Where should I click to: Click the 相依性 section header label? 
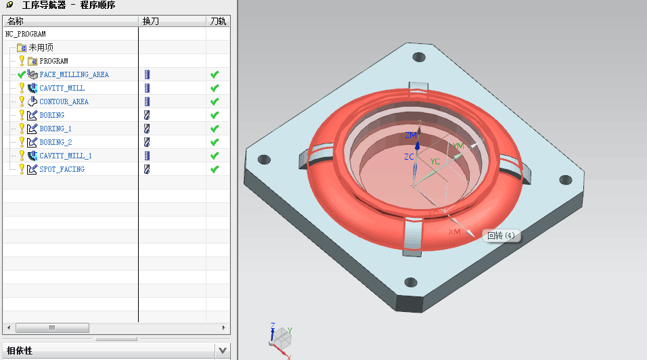point(20,351)
